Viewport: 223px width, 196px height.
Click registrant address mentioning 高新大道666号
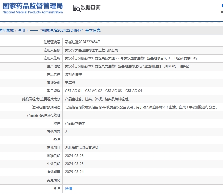(131, 58)
